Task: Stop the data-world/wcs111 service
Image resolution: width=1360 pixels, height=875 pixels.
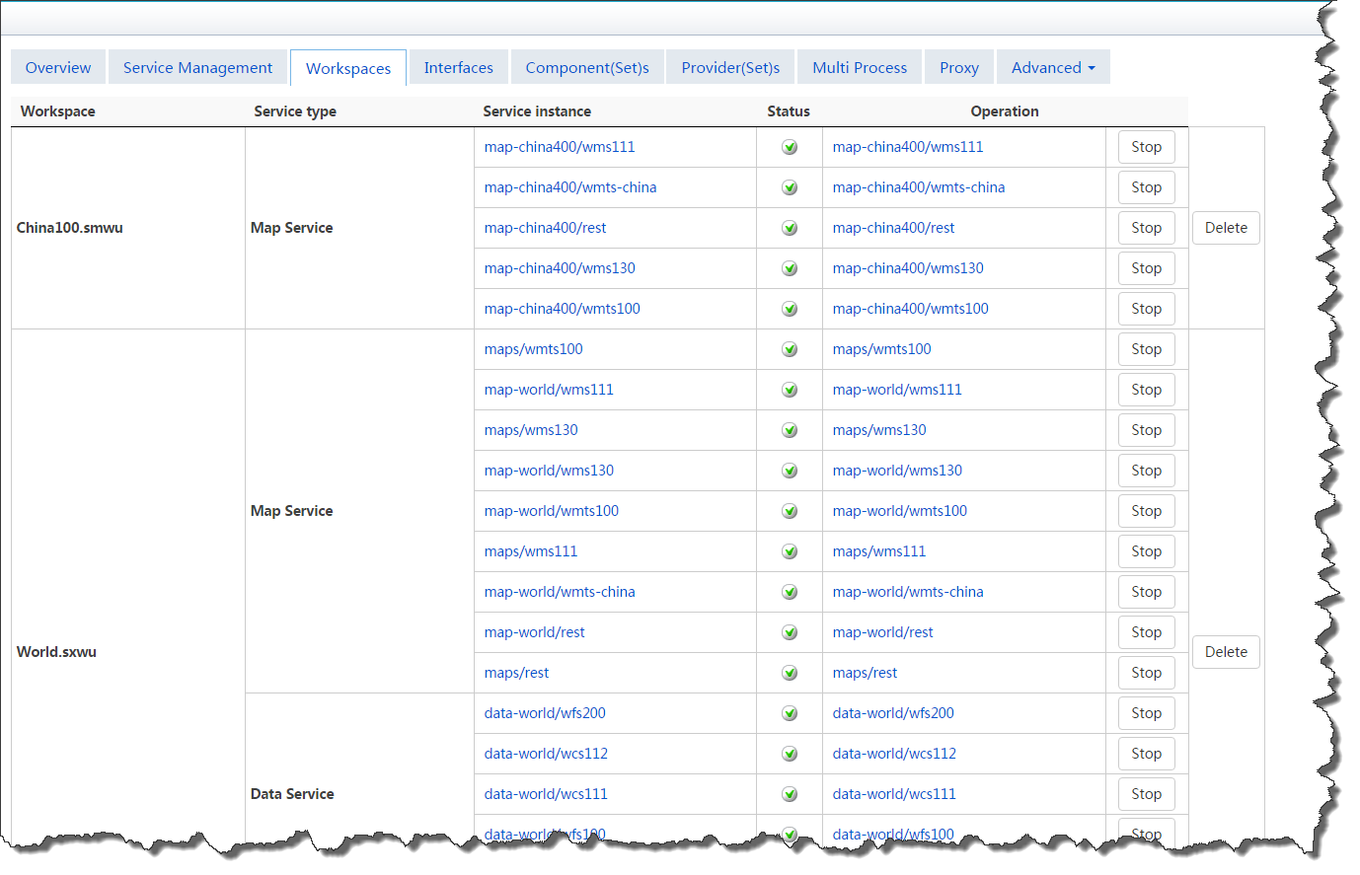Action: pyautogui.click(x=1146, y=794)
